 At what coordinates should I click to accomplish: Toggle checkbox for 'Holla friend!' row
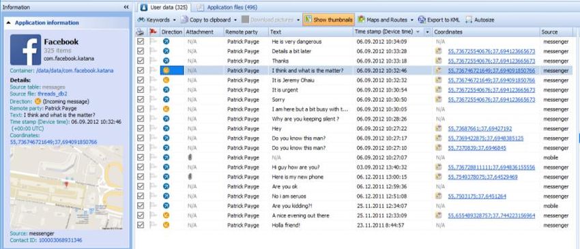(140, 225)
